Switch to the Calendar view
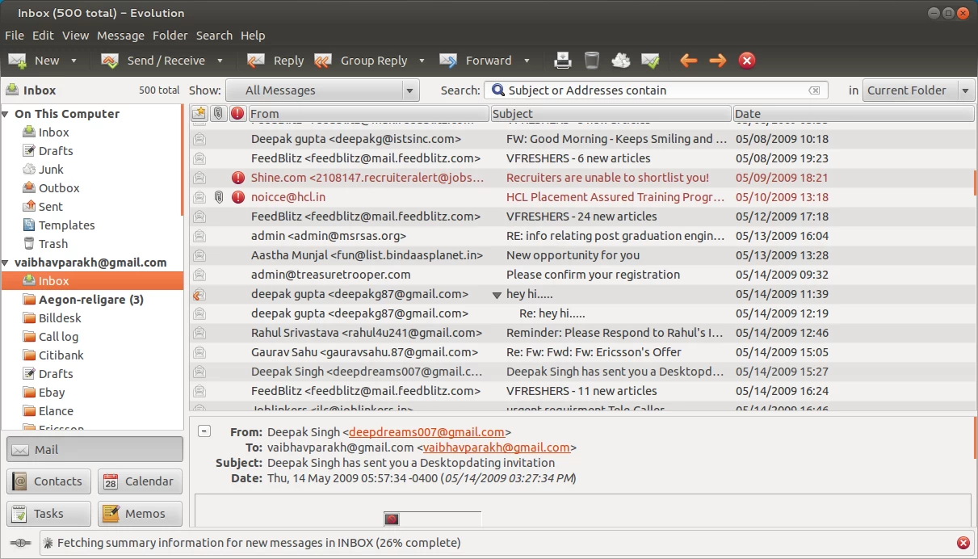 (x=140, y=481)
